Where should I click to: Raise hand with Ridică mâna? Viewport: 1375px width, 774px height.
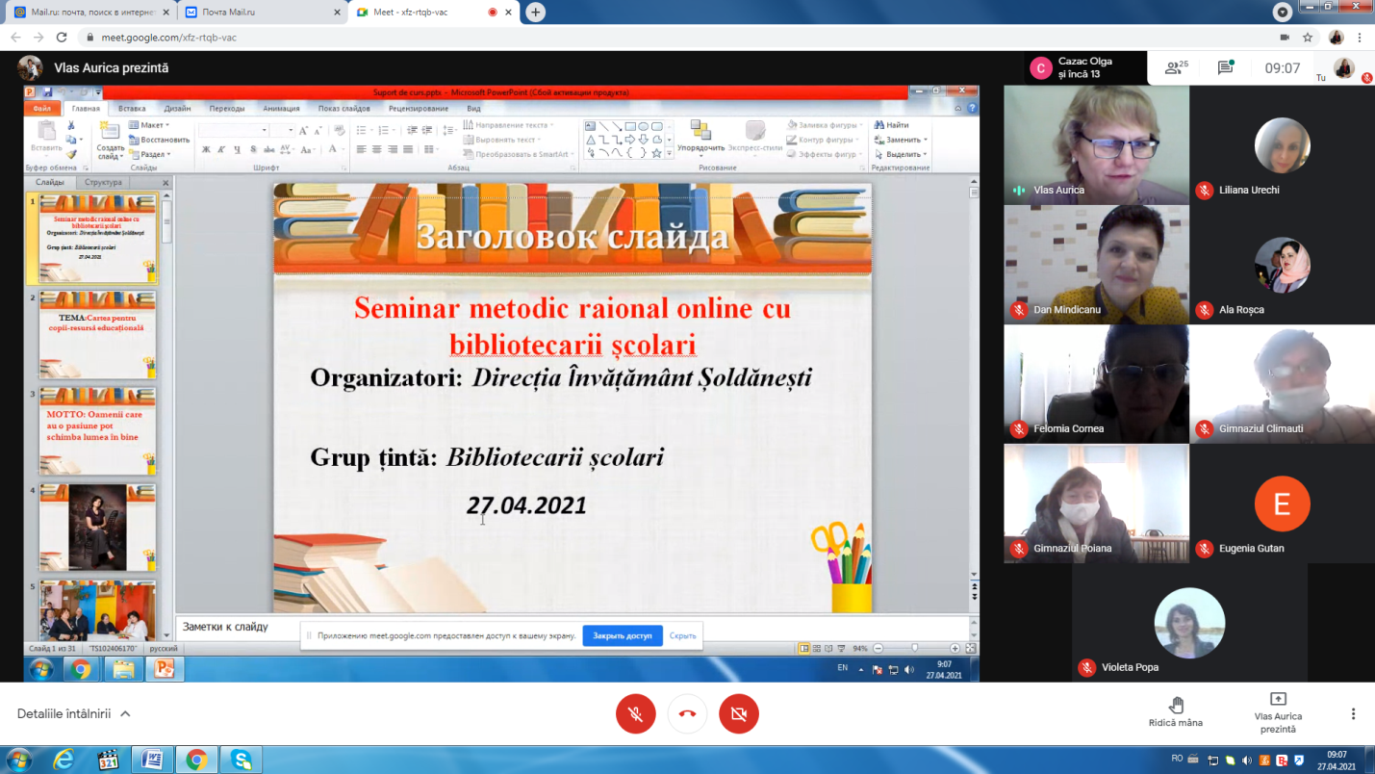[x=1175, y=712]
